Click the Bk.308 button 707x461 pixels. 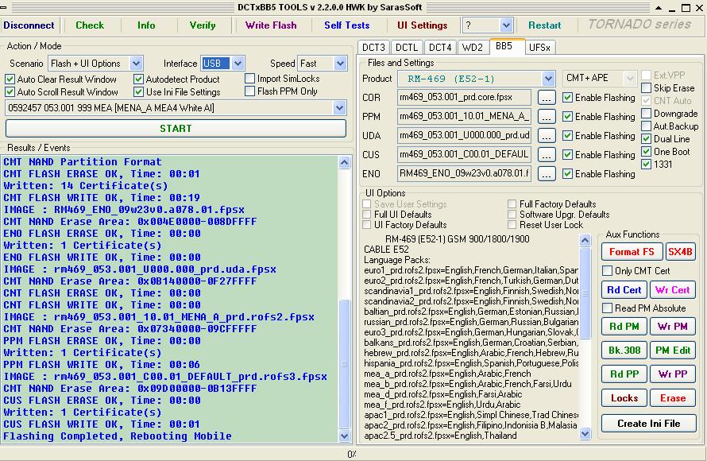click(x=624, y=350)
